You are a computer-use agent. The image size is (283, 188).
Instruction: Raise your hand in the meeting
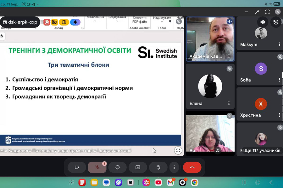tap(158, 167)
